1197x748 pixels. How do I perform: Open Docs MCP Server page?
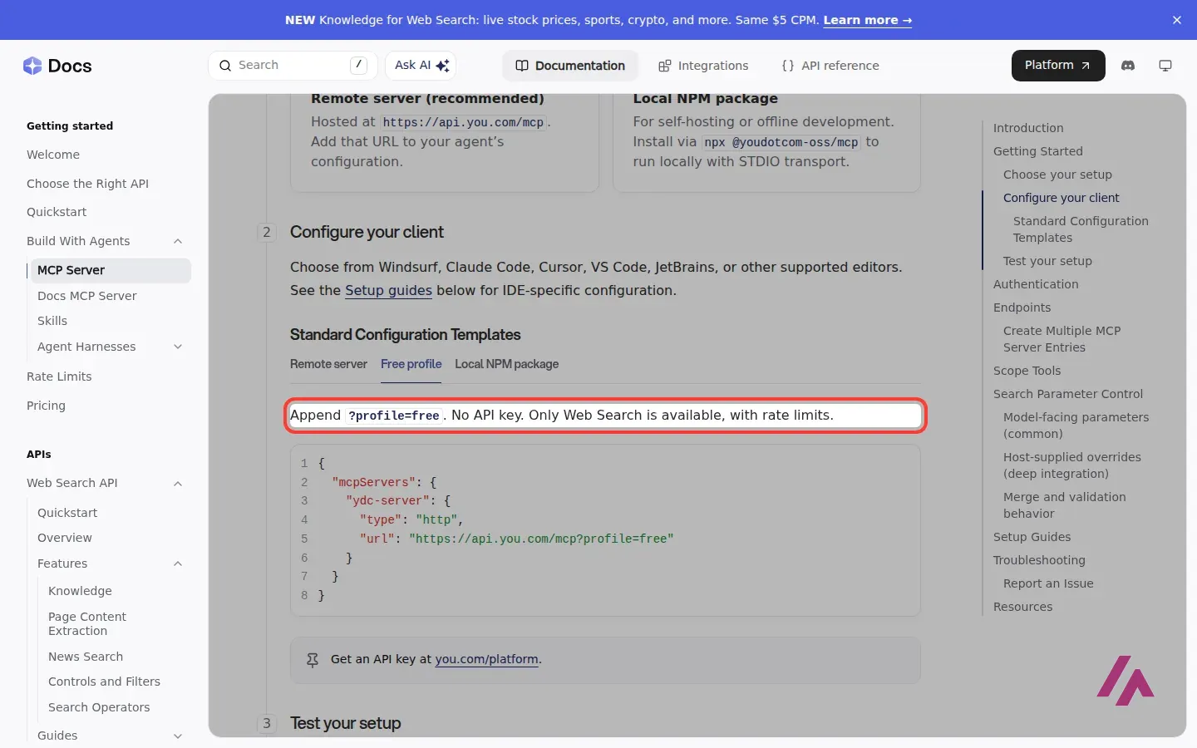(x=87, y=296)
